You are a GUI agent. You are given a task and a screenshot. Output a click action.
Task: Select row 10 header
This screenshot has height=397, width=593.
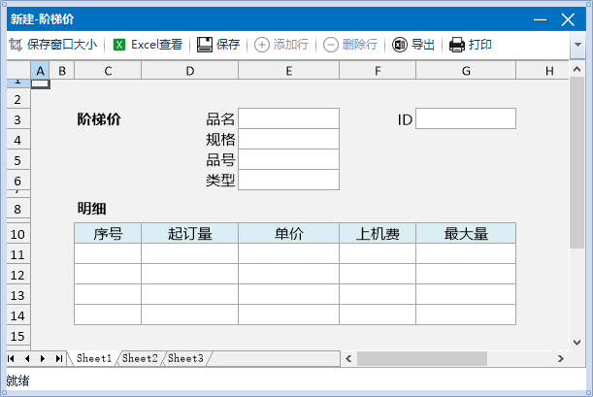tap(16, 233)
